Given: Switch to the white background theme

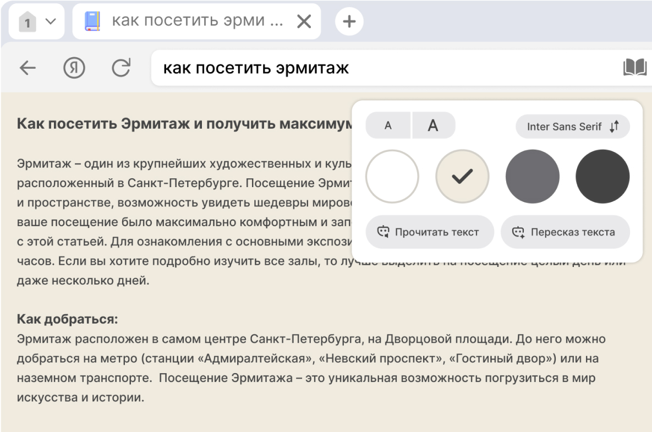Looking at the screenshot, I should click(x=392, y=176).
